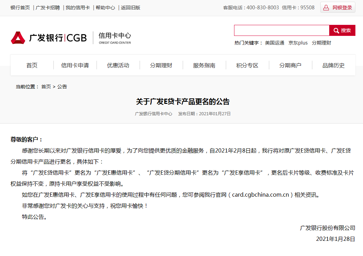This screenshot has width=363, height=256.
Task: Click the CGB red triangle logo
Action: pos(18,38)
